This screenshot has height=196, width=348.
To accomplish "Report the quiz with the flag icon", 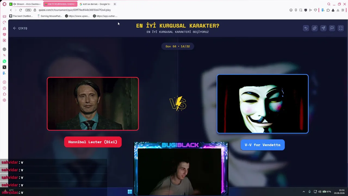I will click(332, 28).
